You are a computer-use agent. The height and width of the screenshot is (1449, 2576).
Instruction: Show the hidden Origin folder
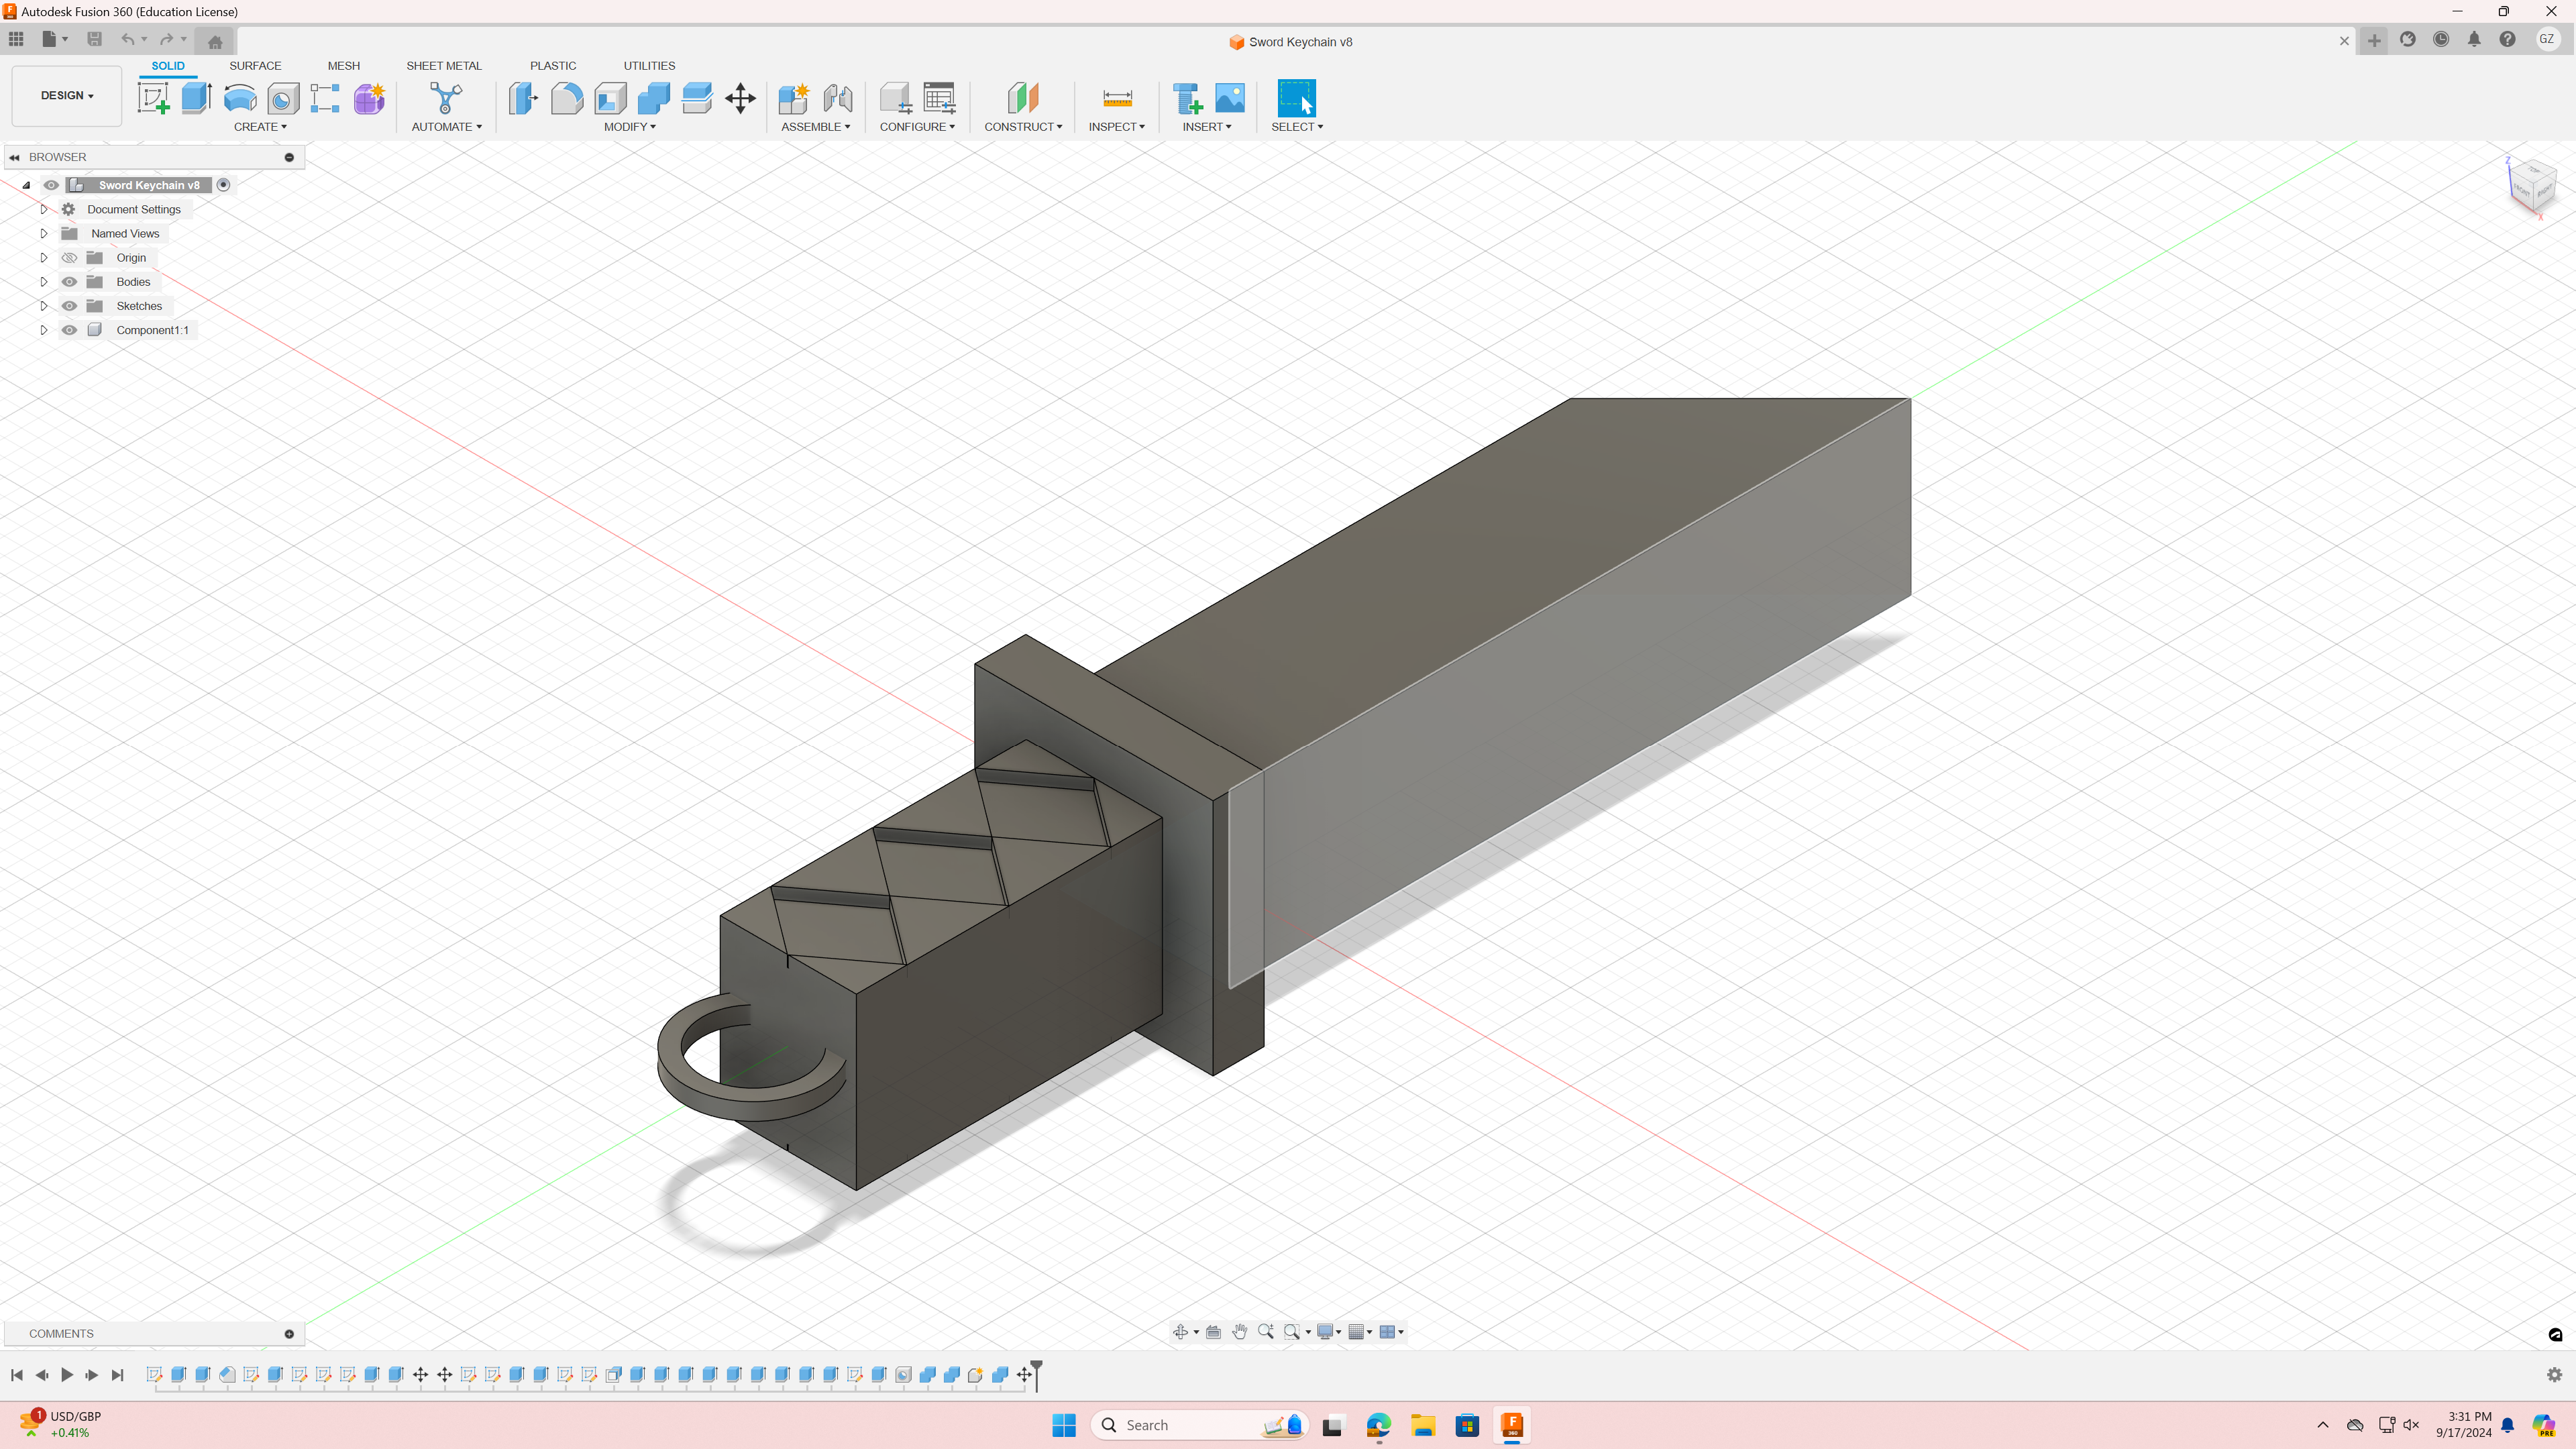pyautogui.click(x=69, y=258)
